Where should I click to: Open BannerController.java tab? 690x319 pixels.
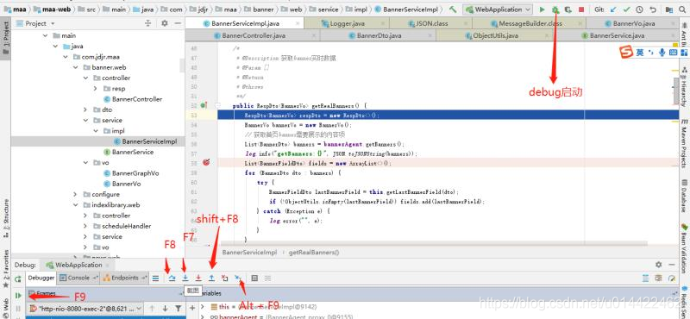pyautogui.click(x=254, y=35)
